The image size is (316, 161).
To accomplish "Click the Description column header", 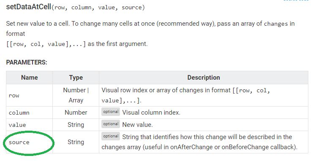I will pyautogui.click(x=204, y=78).
